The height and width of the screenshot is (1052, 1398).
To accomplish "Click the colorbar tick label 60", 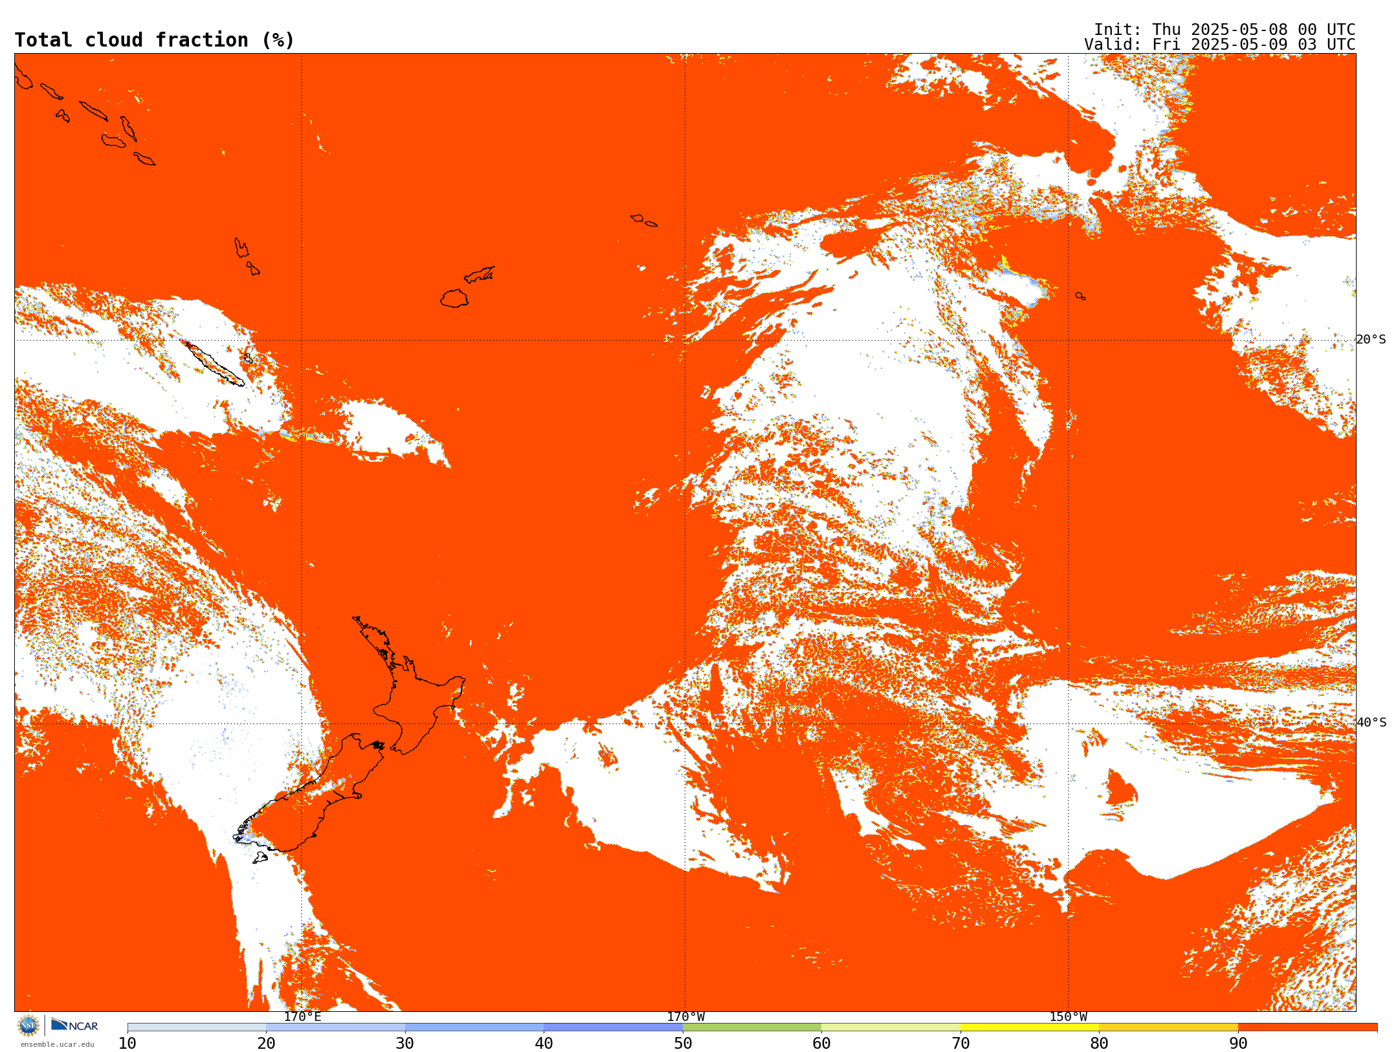I will [821, 1044].
